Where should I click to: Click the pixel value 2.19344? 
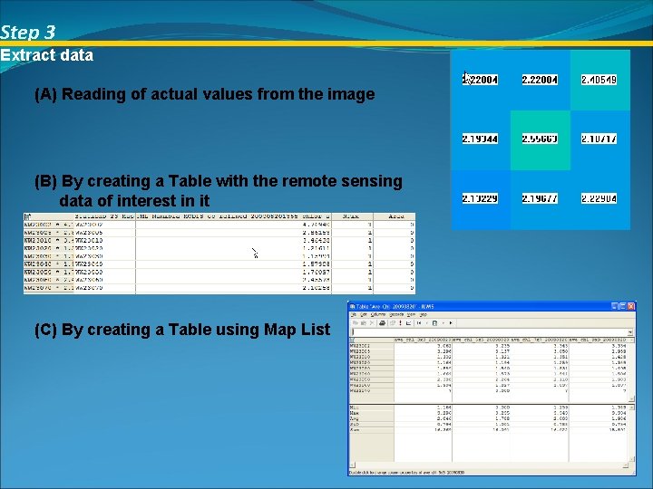(x=480, y=139)
